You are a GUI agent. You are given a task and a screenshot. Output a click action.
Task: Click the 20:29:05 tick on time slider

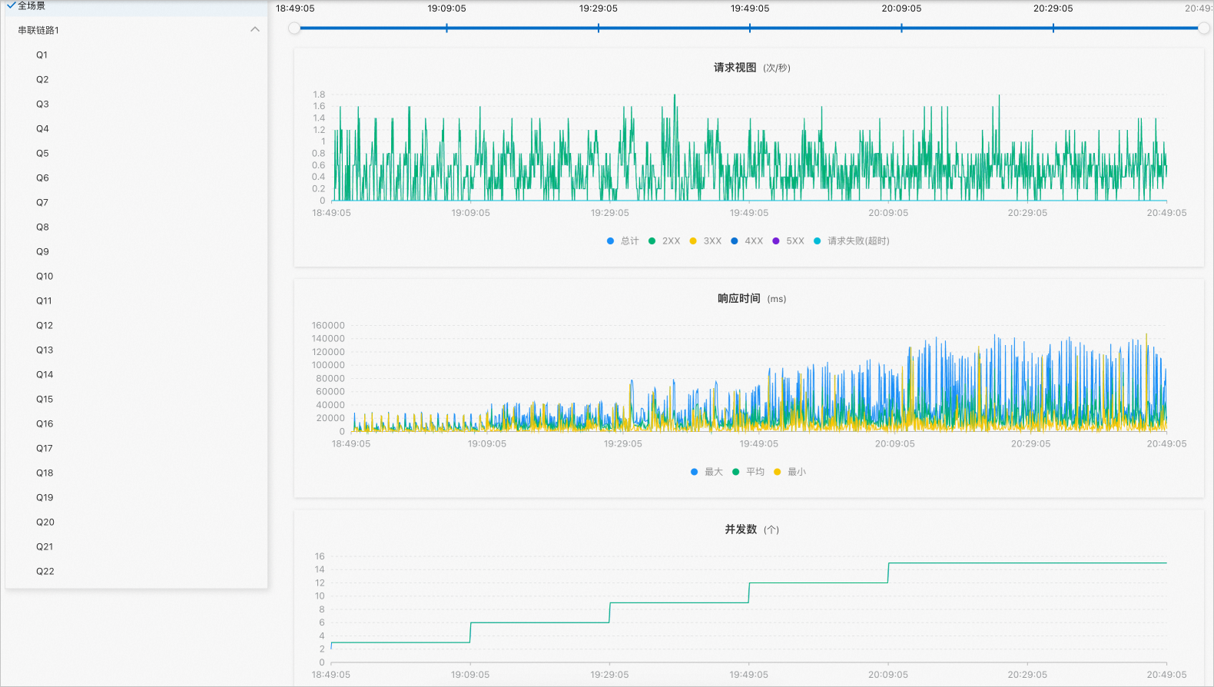point(1053,28)
